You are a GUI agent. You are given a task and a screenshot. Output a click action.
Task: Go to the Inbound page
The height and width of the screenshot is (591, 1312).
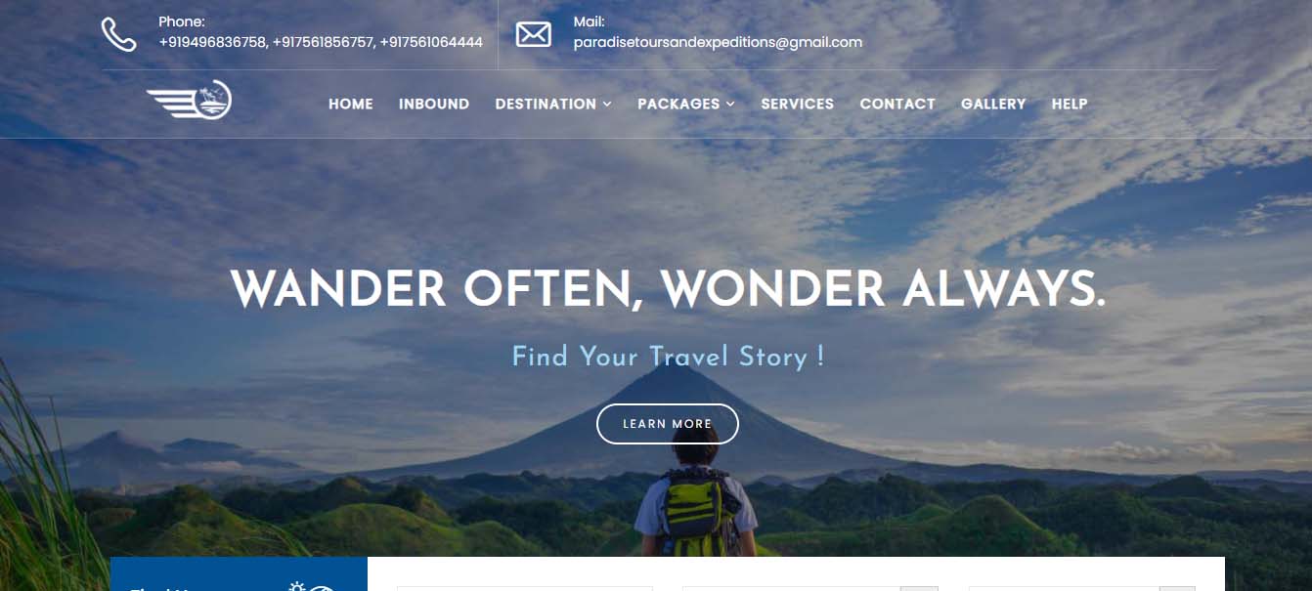click(x=434, y=104)
